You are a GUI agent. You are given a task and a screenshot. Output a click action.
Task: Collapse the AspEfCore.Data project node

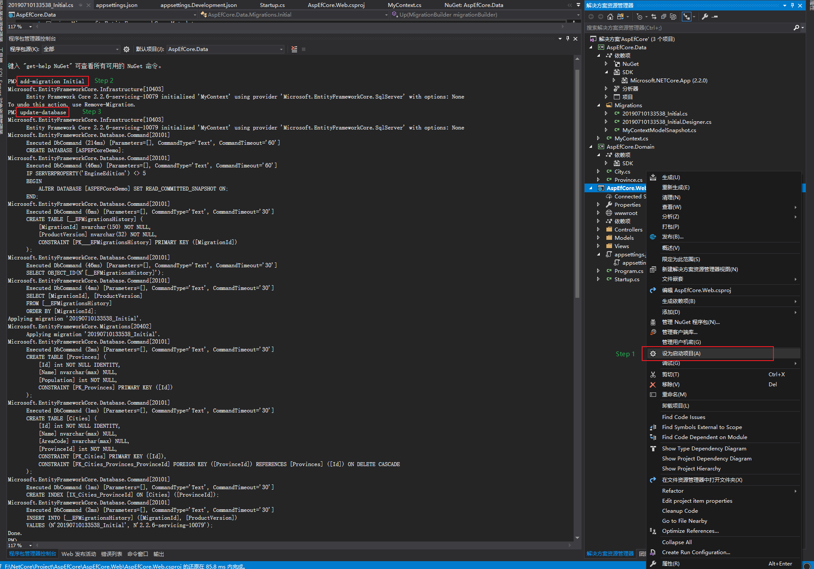click(x=592, y=48)
